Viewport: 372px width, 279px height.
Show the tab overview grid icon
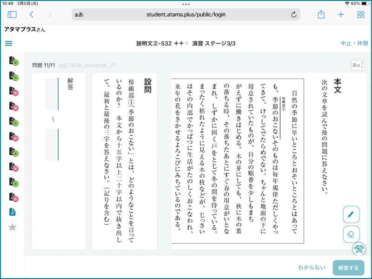[x=361, y=14]
